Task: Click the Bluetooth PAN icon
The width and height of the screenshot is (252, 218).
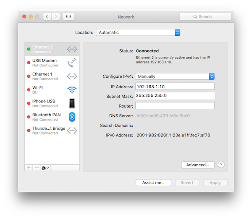Action: [x=72, y=117]
